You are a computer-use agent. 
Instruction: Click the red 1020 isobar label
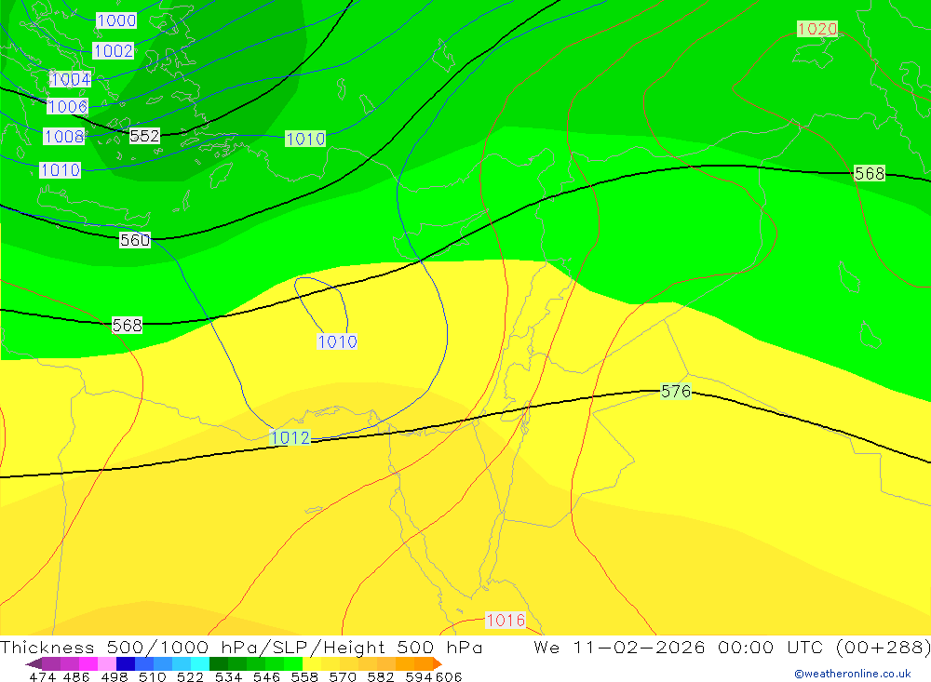pyautogui.click(x=817, y=29)
